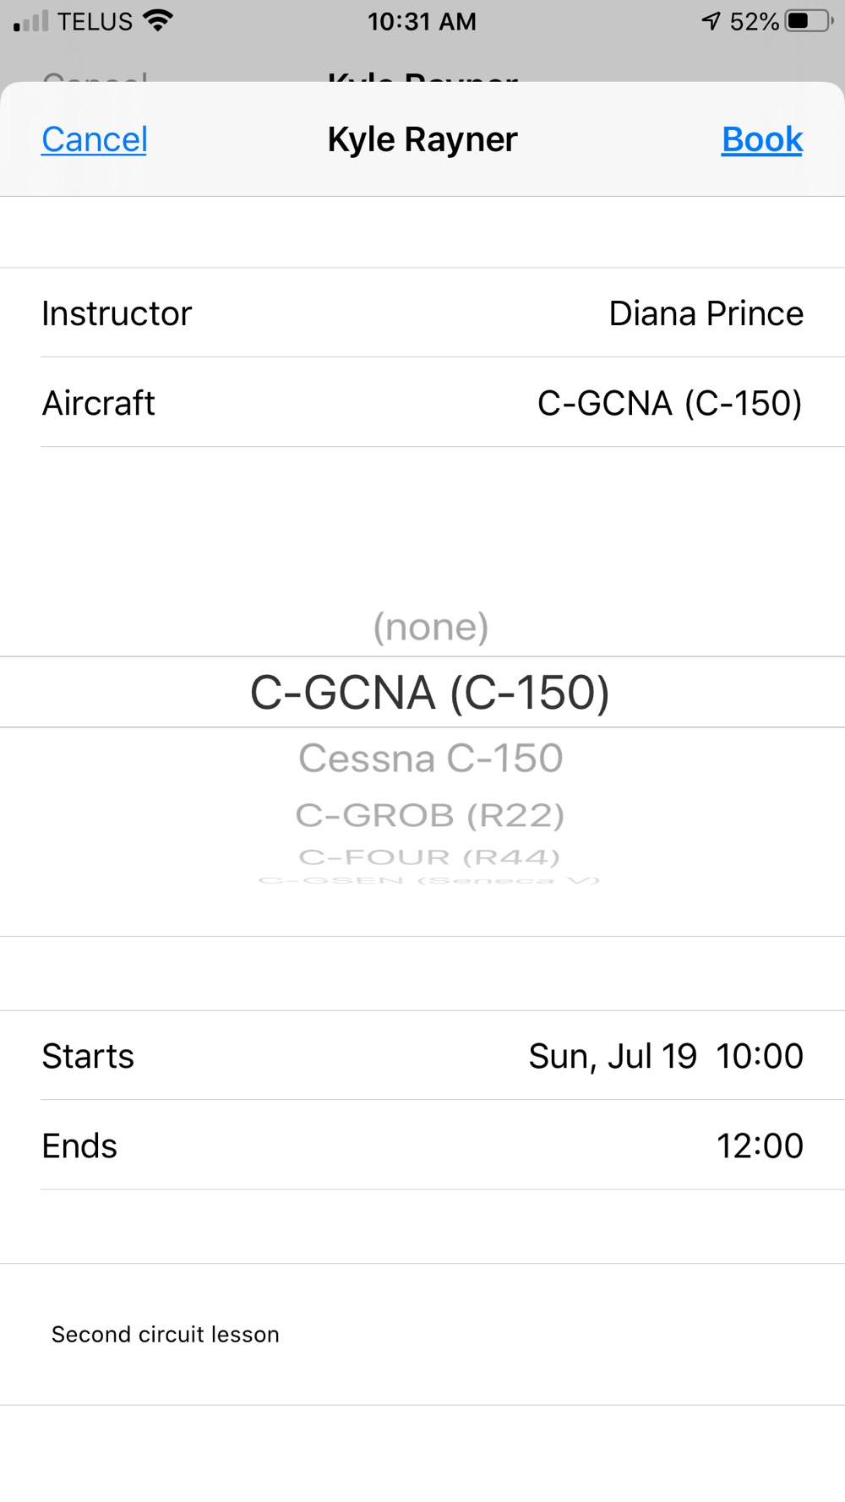Viewport: 845px width, 1502px height.
Task: Cancel the booking
Action: coord(95,139)
